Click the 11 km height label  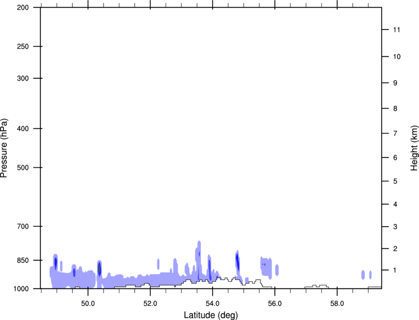pyautogui.click(x=397, y=30)
